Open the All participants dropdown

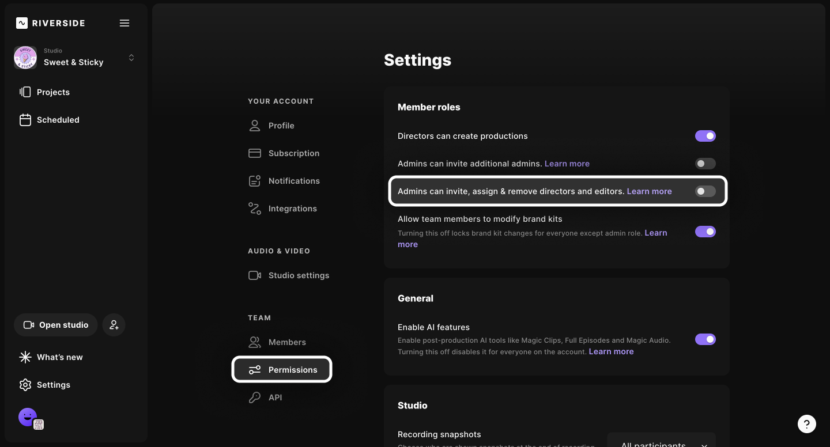pyautogui.click(x=662, y=442)
